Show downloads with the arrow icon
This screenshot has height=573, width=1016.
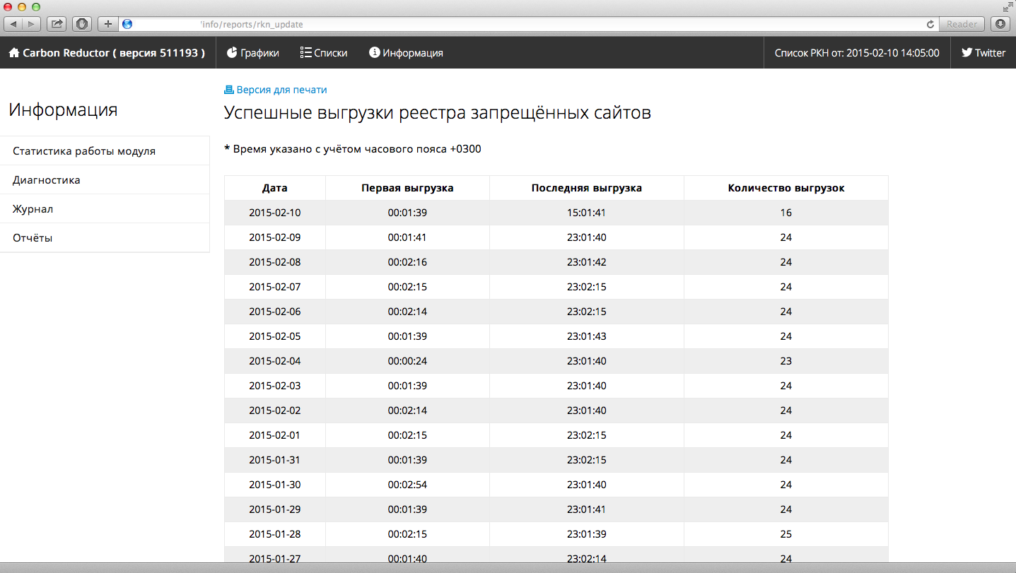point(1000,24)
